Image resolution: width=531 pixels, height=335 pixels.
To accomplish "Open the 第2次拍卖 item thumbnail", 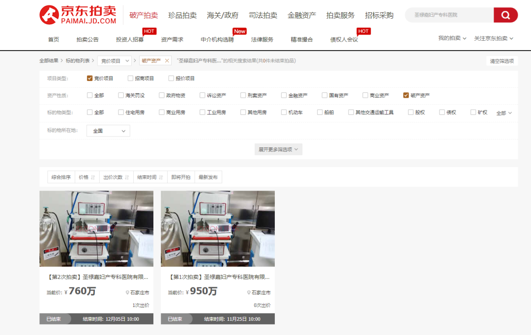I will (x=96, y=229).
